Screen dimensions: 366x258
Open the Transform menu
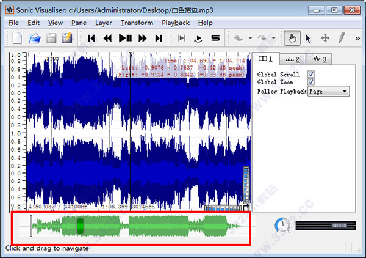[x=137, y=23]
